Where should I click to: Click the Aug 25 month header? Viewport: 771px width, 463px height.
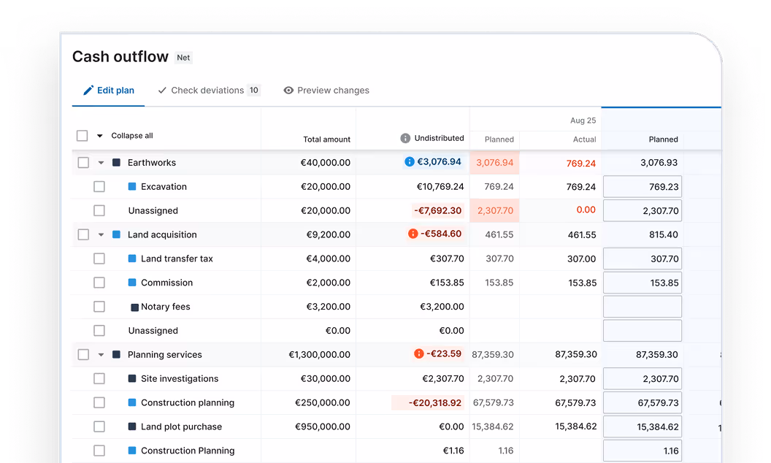[583, 120]
